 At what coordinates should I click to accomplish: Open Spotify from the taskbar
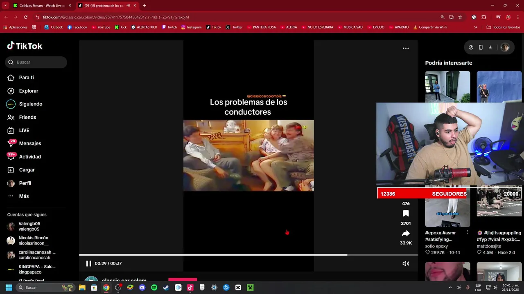click(x=154, y=287)
